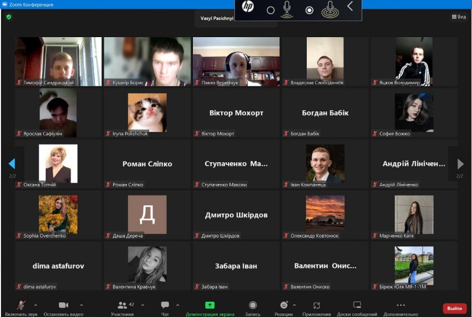Screen dimensions: 472x317
Task: Click Остановить видео camera icon
Action: tap(64, 305)
